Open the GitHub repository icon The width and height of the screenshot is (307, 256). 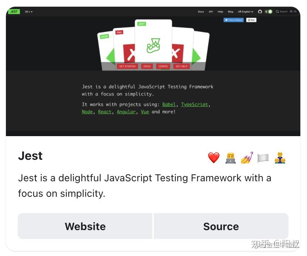coord(260,12)
